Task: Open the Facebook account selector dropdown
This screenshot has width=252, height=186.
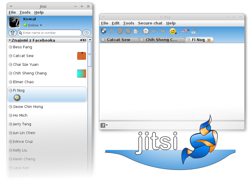Action: [104, 125]
